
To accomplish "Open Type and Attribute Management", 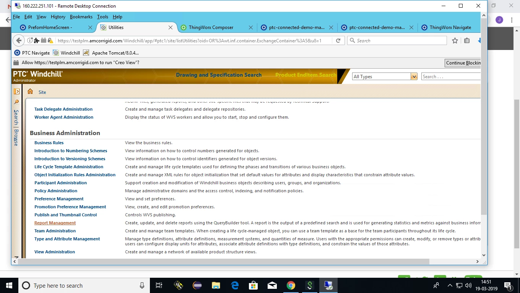I will click(67, 239).
